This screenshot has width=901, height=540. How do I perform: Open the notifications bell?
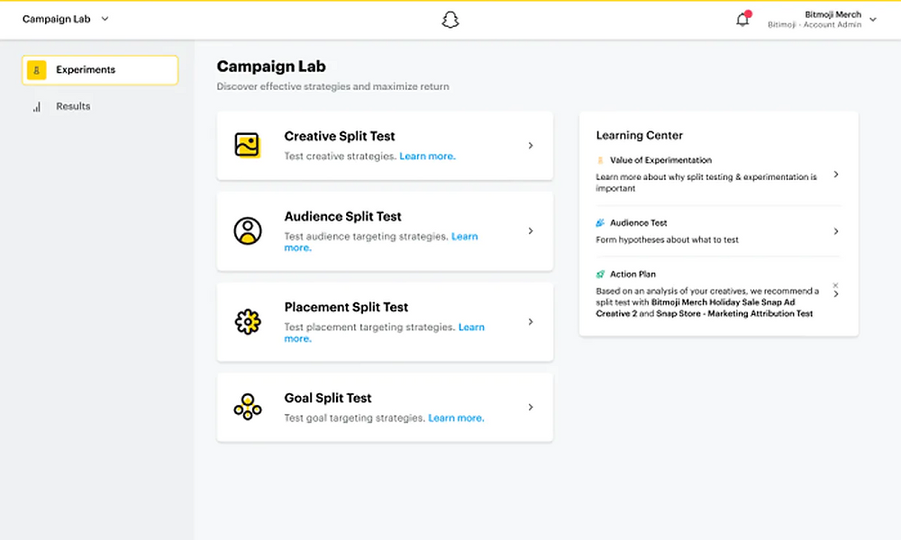(x=742, y=20)
